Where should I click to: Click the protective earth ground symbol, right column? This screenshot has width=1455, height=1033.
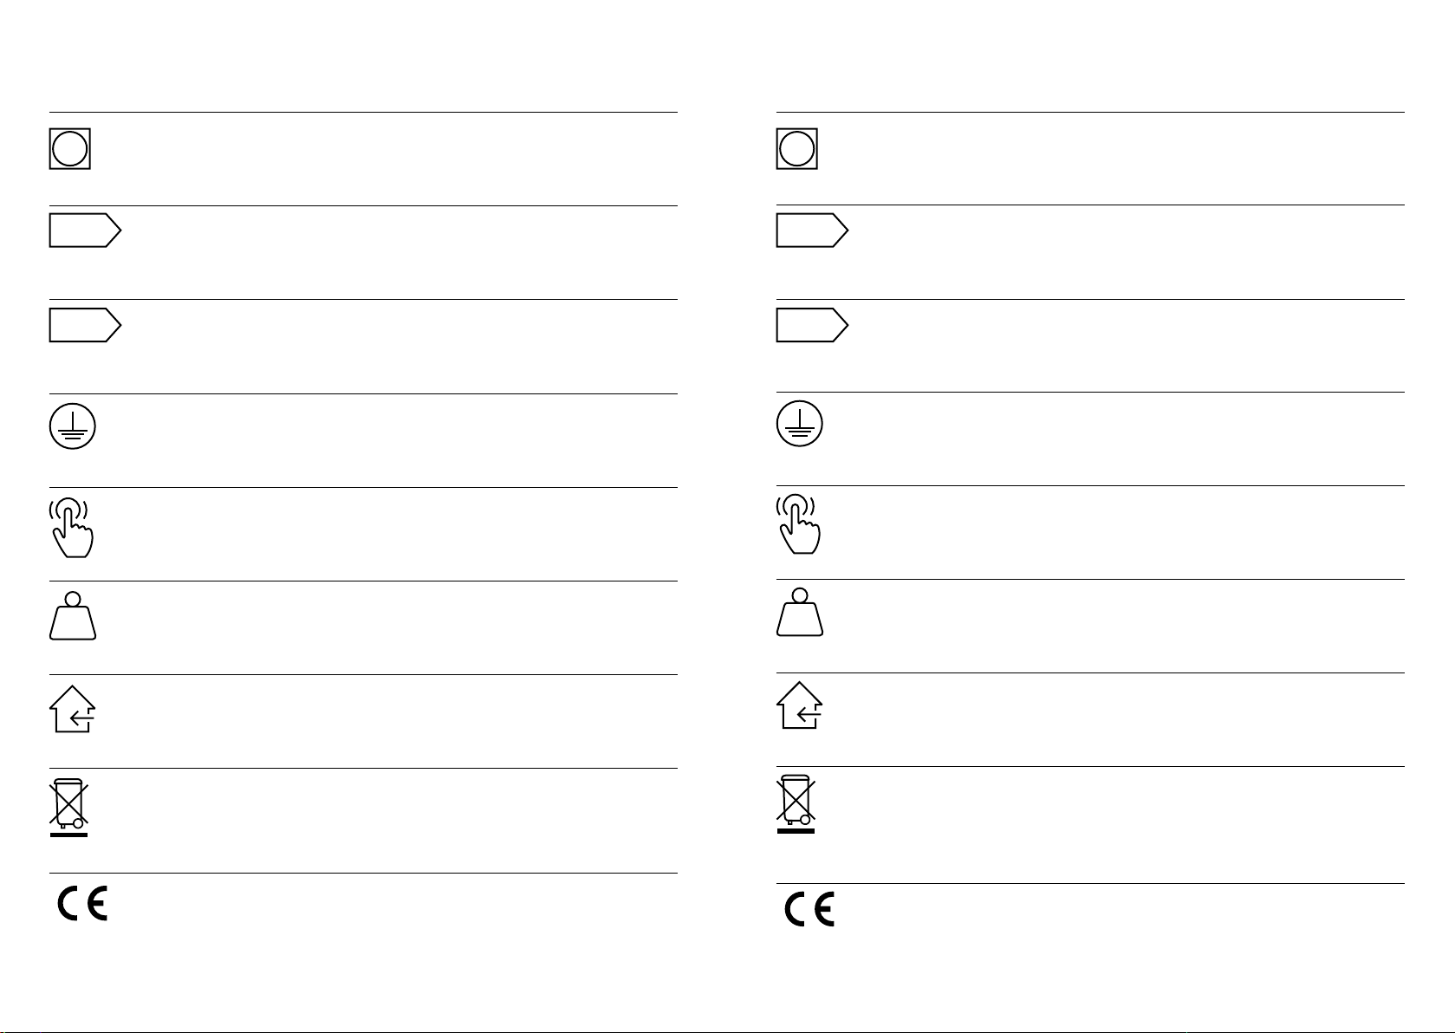[x=800, y=425]
